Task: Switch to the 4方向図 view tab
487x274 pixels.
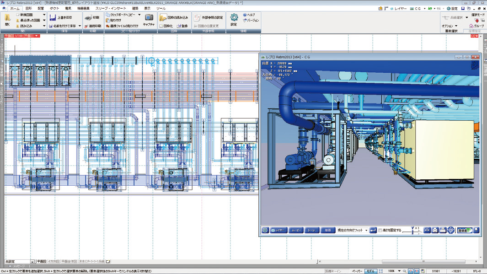Action: (x=54, y=262)
